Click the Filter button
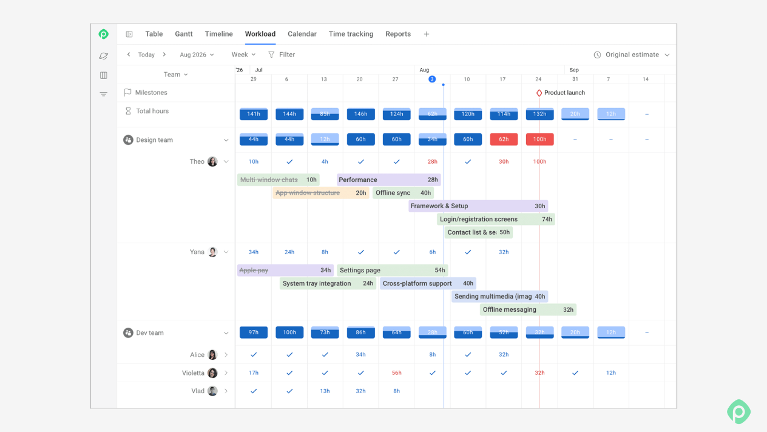The width and height of the screenshot is (767, 432). 282,55
